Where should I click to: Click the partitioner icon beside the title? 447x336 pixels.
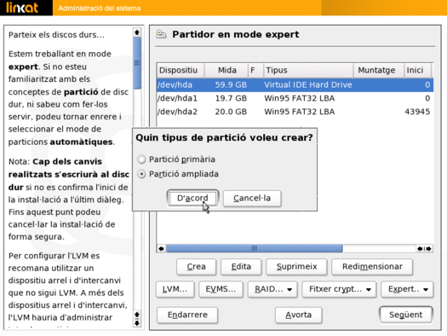coord(161,34)
